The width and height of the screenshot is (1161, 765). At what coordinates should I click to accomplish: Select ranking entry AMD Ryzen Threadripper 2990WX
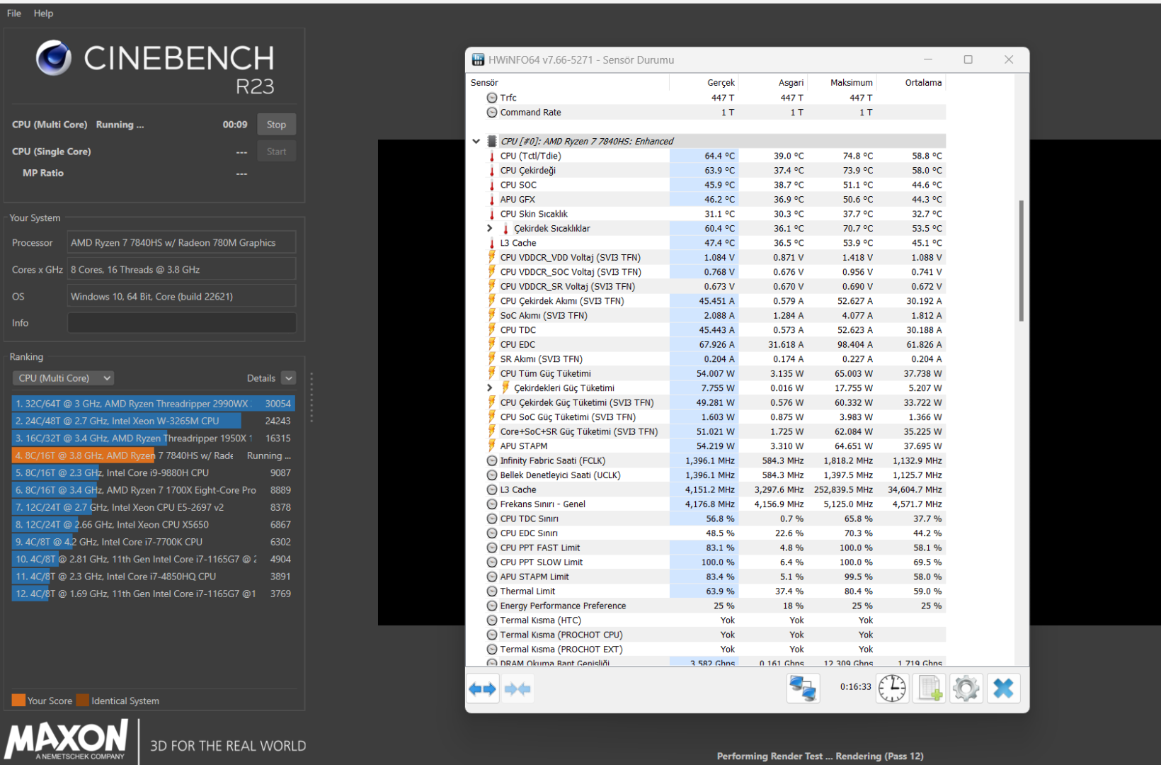tap(153, 404)
